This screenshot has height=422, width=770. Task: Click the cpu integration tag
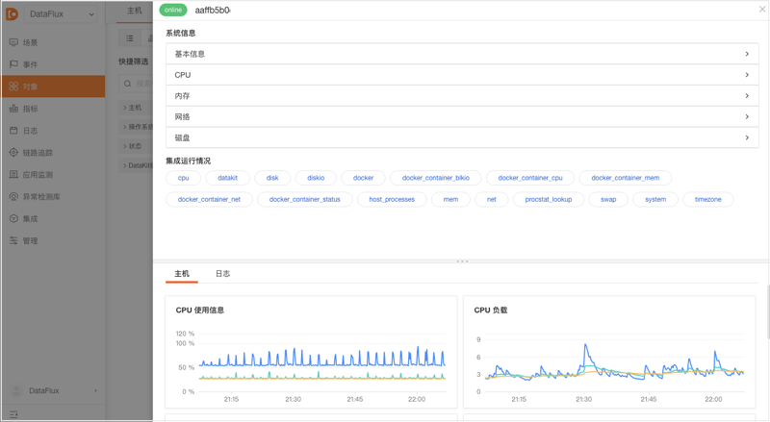pos(183,178)
